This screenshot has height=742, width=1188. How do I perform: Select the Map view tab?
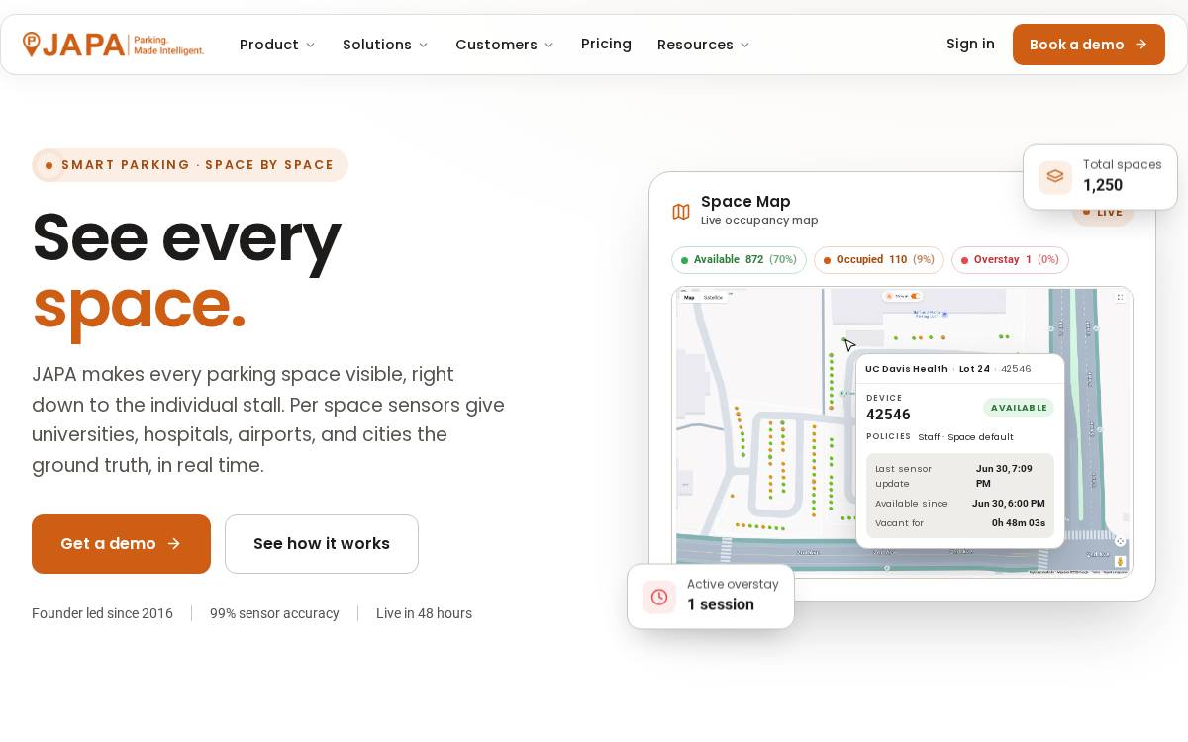click(x=689, y=297)
